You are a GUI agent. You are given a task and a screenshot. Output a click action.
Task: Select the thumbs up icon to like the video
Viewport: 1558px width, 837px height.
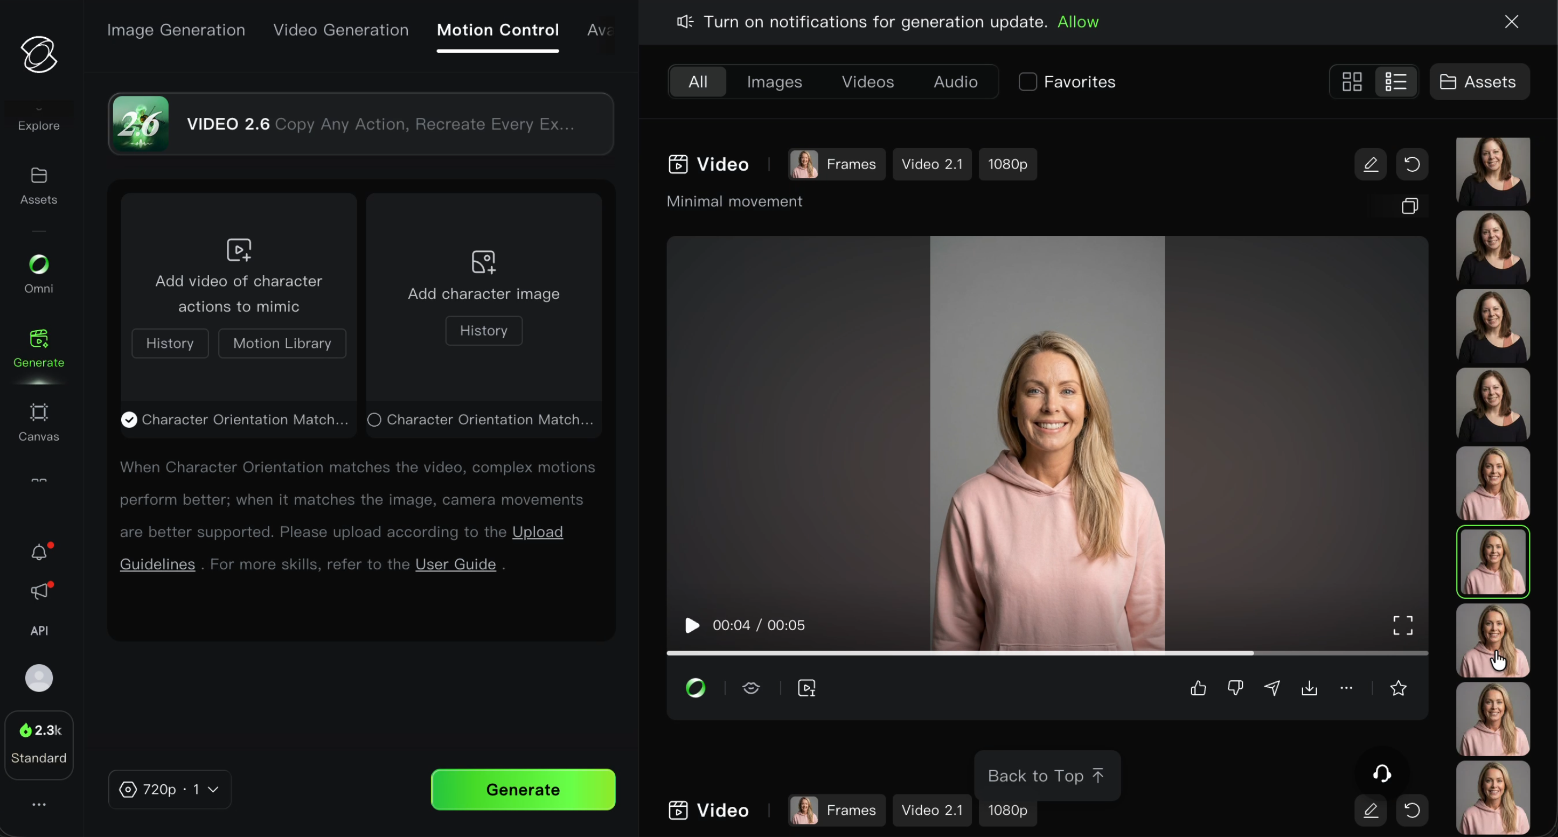tap(1198, 688)
